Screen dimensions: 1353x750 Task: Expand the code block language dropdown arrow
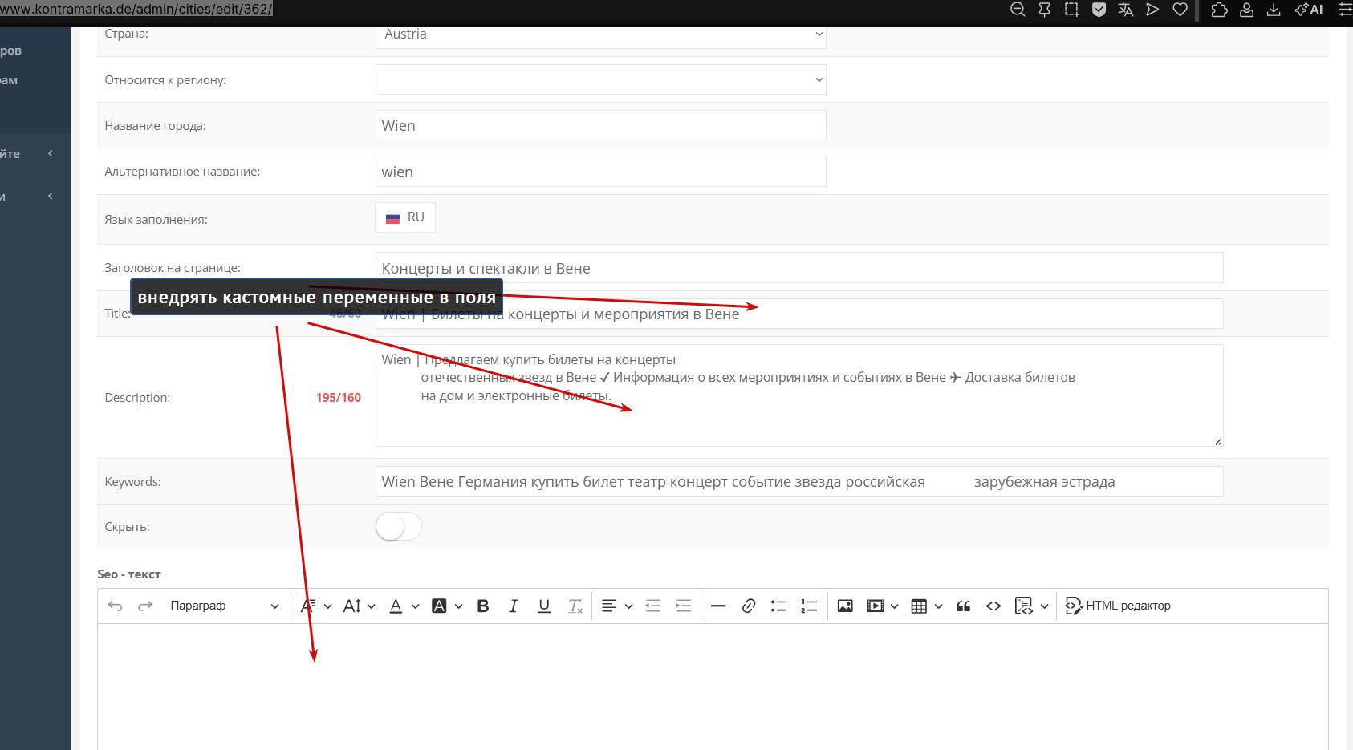point(1044,606)
